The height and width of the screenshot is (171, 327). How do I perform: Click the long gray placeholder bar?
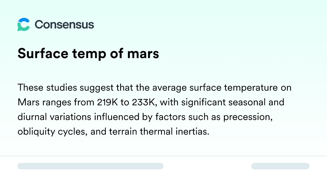pyautogui.click(x=90, y=166)
